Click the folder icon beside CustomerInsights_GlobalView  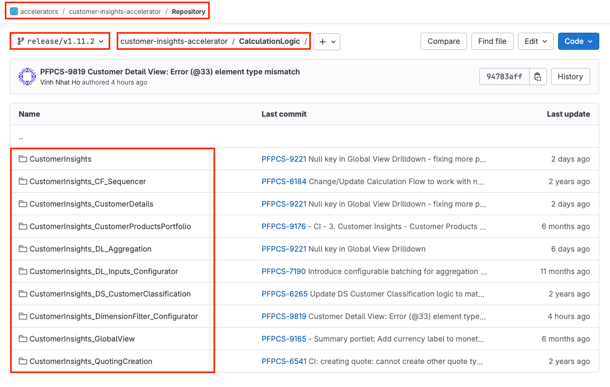click(x=23, y=339)
